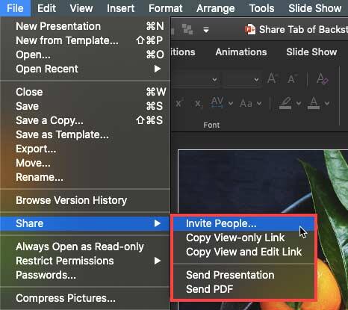Open the font size dropdown

(256, 80)
